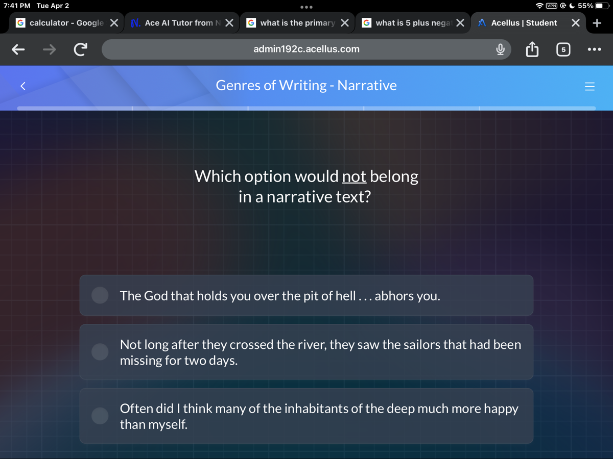Close the 'what is the primary' tab

pyautogui.click(x=345, y=23)
